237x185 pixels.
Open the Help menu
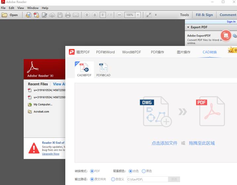[45, 8]
